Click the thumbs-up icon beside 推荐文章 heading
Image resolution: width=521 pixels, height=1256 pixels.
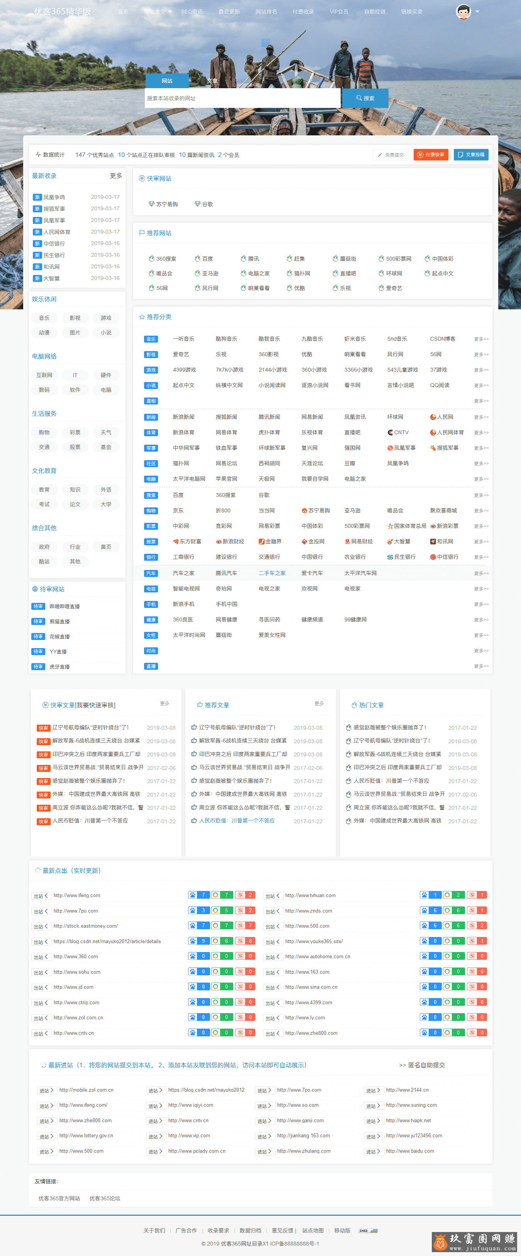200,705
